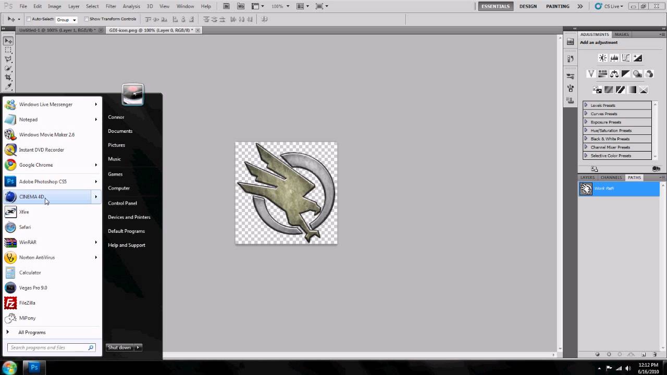Add an Exposure adjustment
The image size is (667, 375).
(x=637, y=58)
